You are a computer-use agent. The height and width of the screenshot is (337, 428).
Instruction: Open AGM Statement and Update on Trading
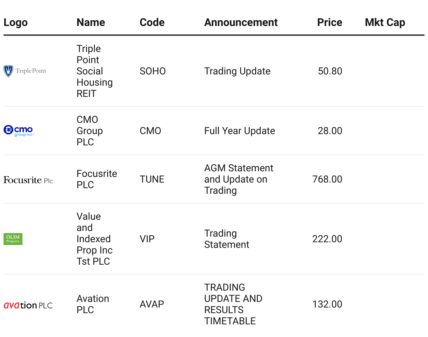point(239,179)
